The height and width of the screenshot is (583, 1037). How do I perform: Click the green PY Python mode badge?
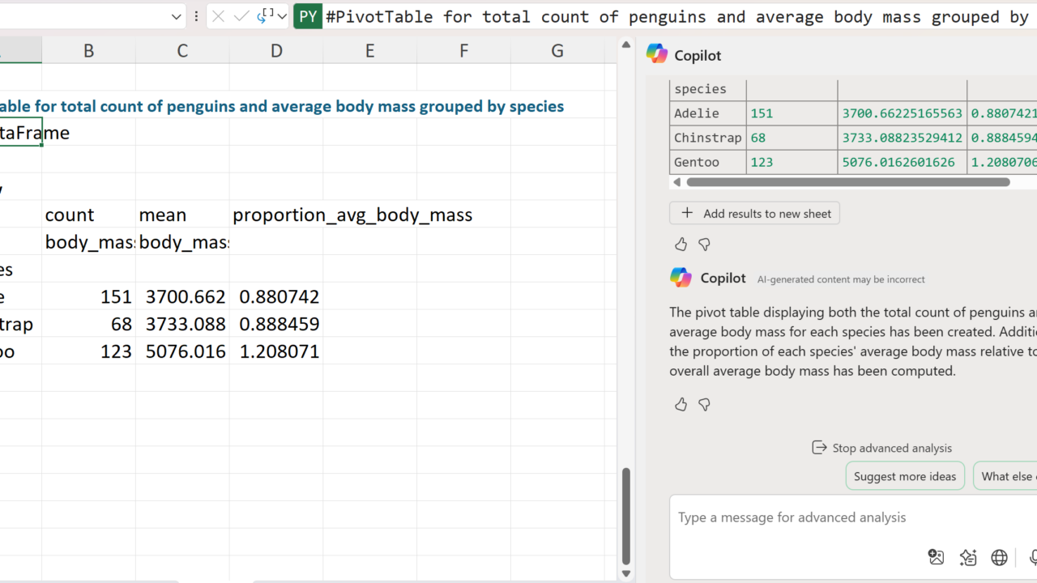click(308, 16)
